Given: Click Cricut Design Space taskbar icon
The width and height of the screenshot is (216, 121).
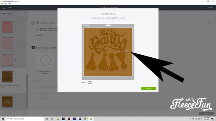Looking at the screenshot, I should [91, 119].
